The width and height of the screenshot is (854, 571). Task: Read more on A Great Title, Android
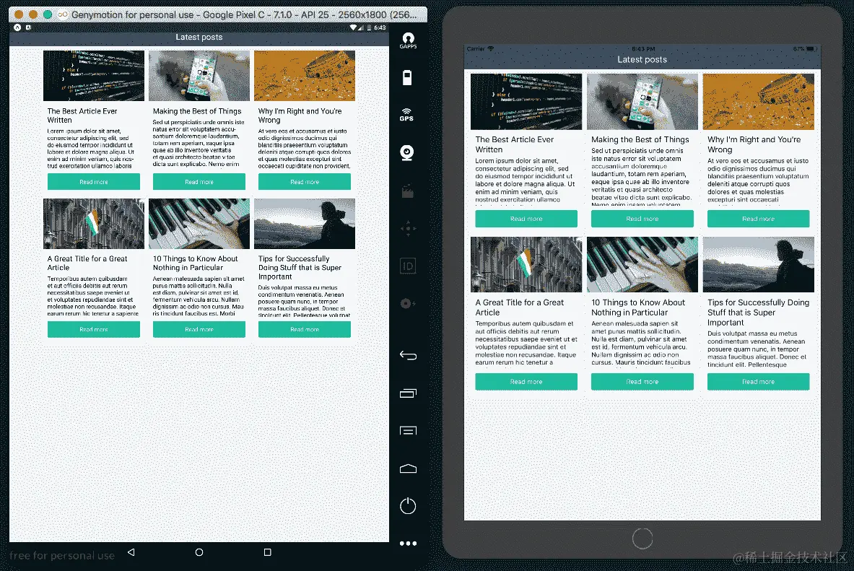[x=94, y=329]
